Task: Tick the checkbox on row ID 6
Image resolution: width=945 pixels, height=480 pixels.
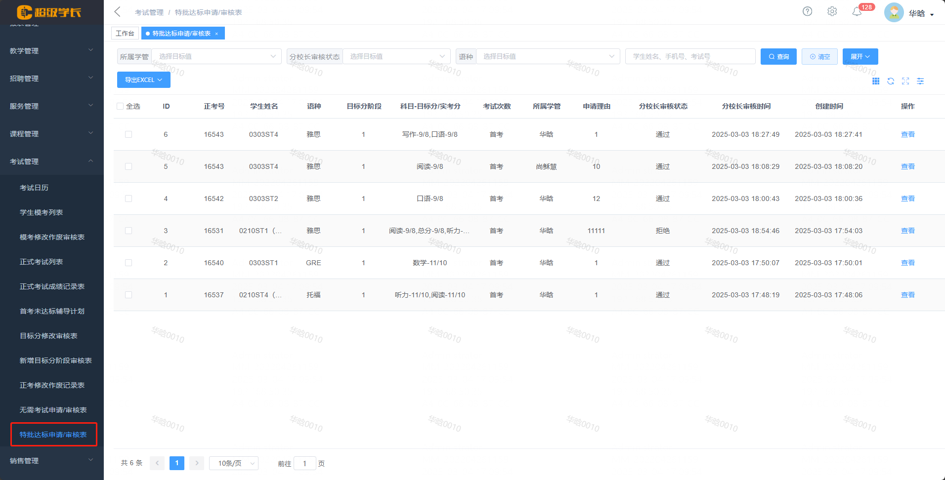Action: click(129, 134)
